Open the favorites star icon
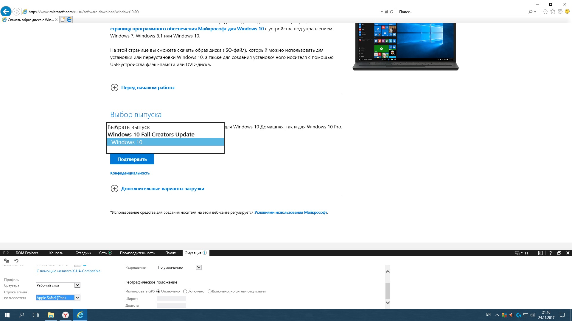The width and height of the screenshot is (572, 321). tap(553, 12)
